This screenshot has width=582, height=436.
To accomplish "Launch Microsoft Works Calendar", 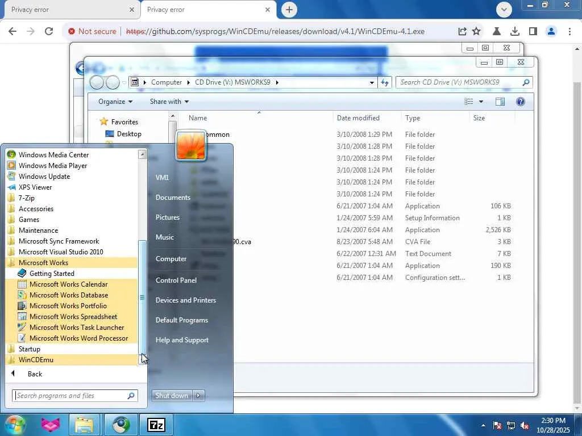I will [x=69, y=284].
